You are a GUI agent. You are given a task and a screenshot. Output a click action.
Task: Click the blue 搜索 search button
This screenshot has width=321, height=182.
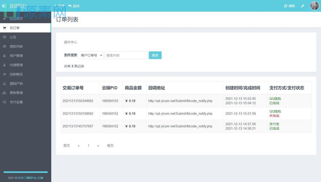(155, 55)
